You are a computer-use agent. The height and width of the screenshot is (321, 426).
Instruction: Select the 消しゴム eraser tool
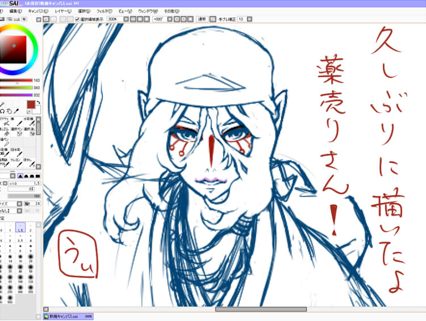click(5, 132)
